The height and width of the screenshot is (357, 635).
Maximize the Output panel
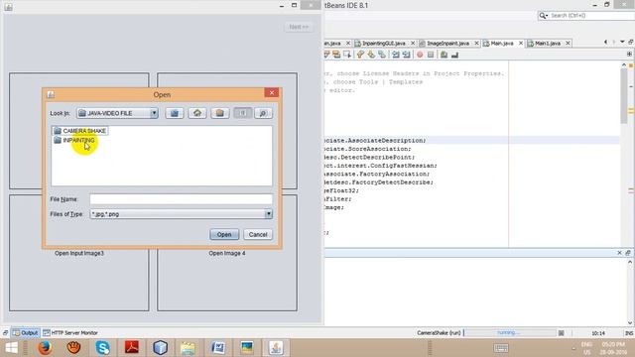[628, 253]
